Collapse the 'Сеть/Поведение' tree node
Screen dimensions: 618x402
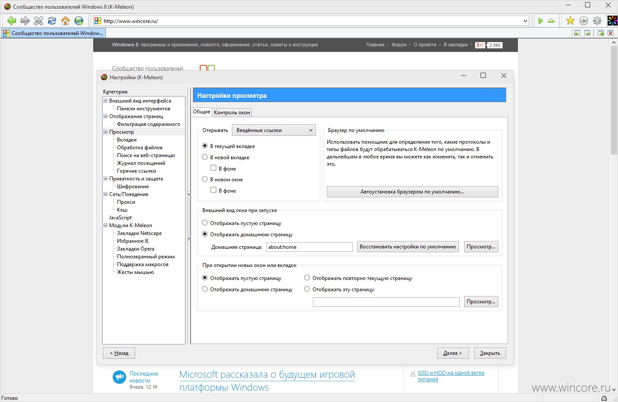point(105,194)
